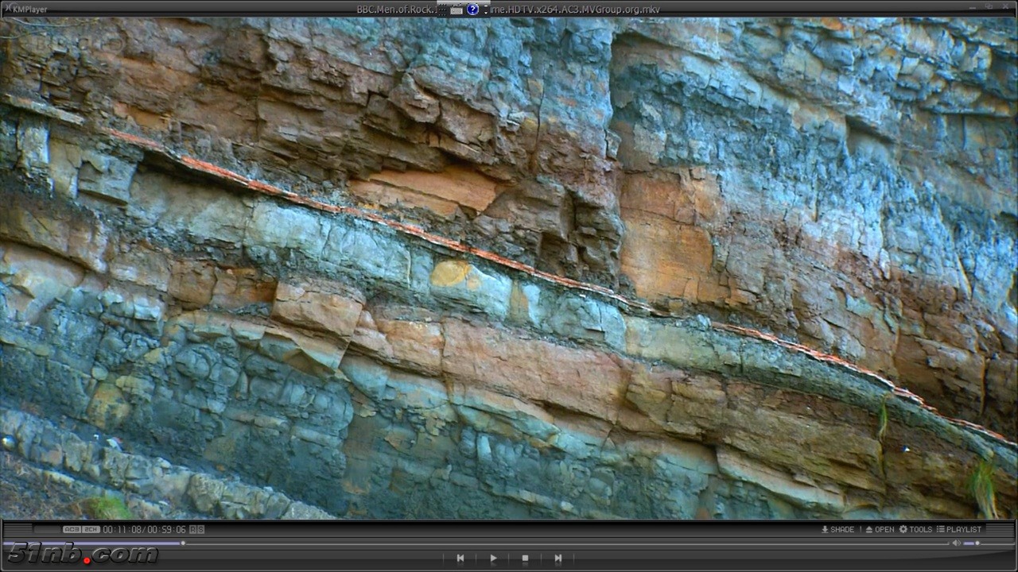
Task: Skip to the previous track
Action: tap(460, 558)
